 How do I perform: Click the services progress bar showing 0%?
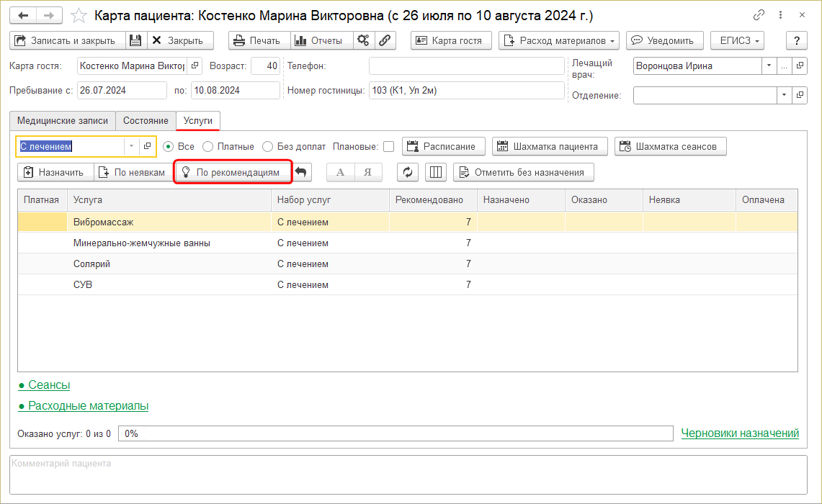tap(396, 433)
